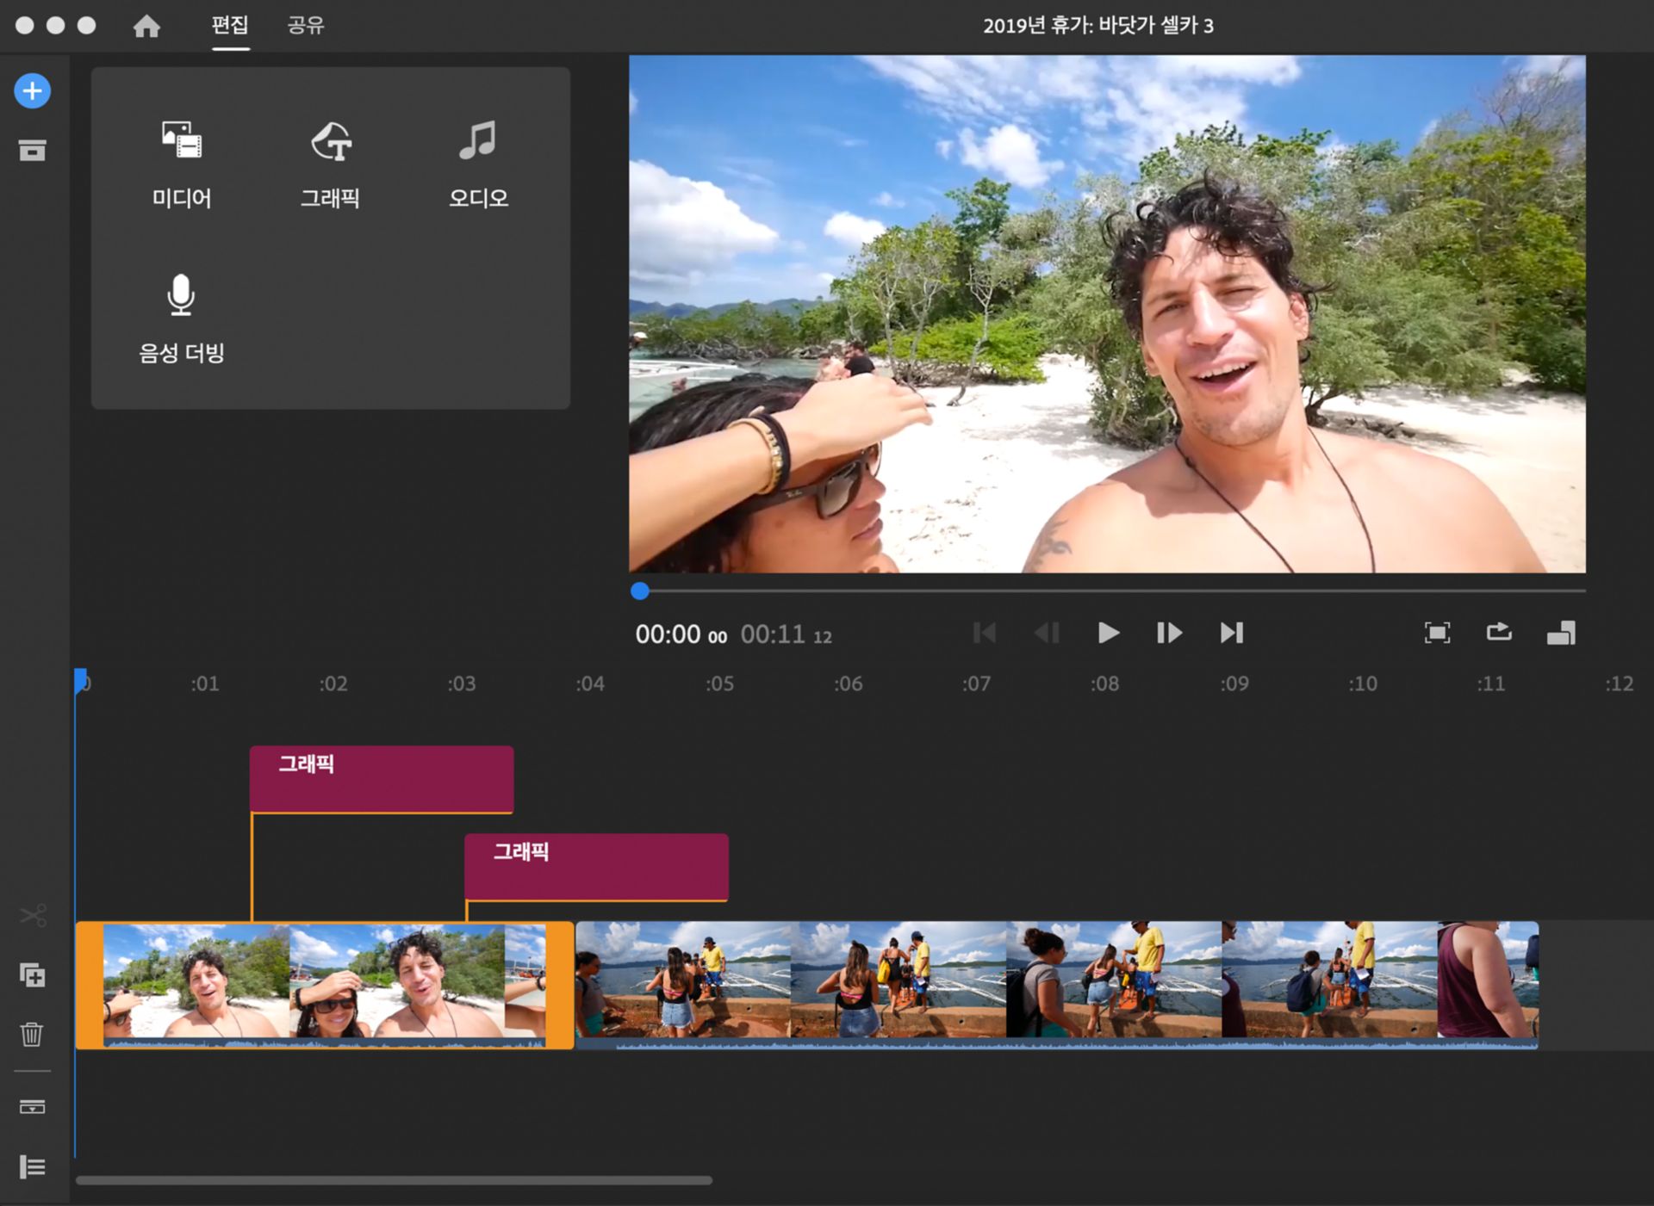Toggle loop playback button
1654x1206 pixels.
[1498, 633]
